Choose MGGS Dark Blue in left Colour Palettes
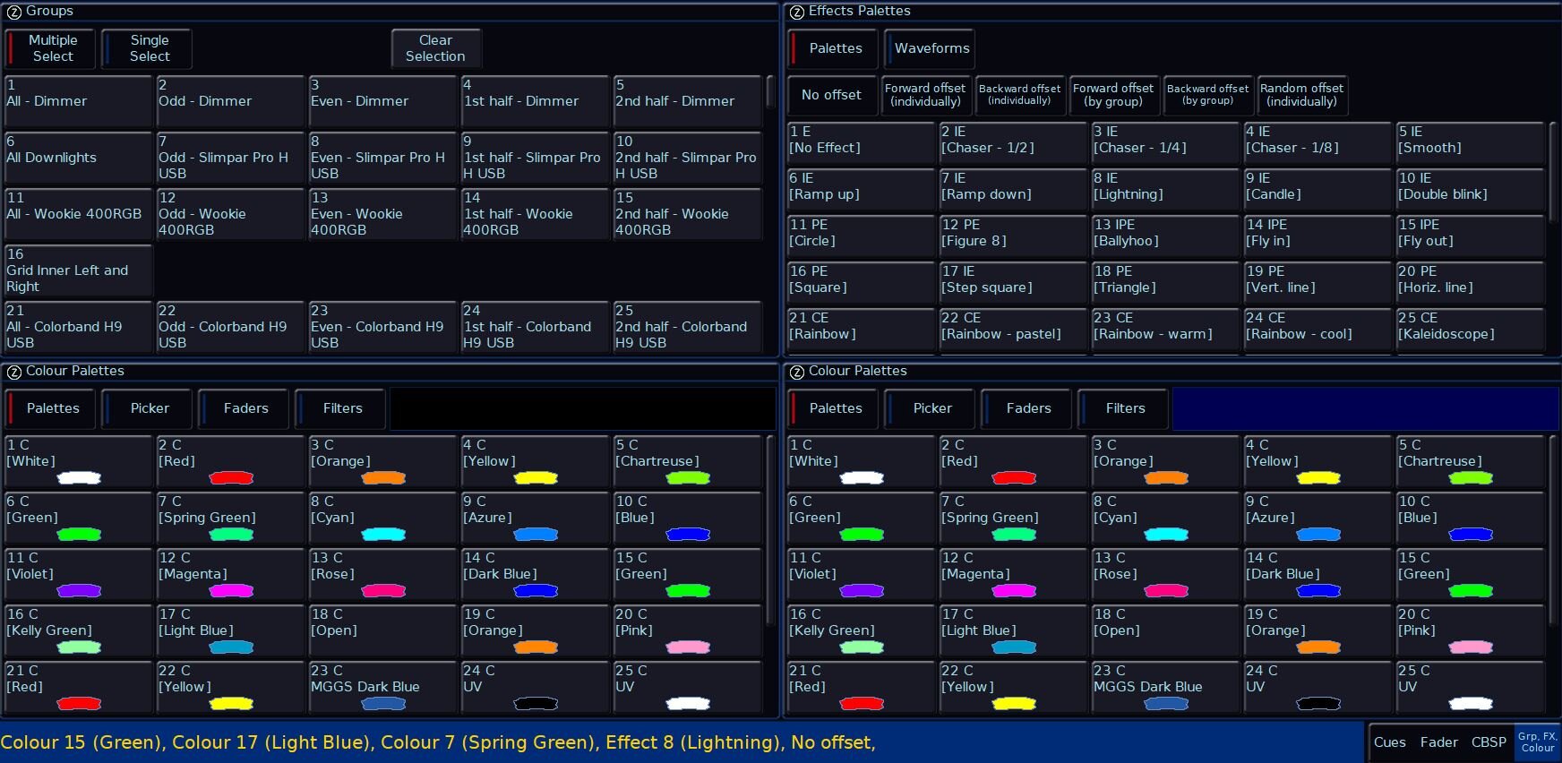This screenshot has height=763, width=1562. (382, 688)
